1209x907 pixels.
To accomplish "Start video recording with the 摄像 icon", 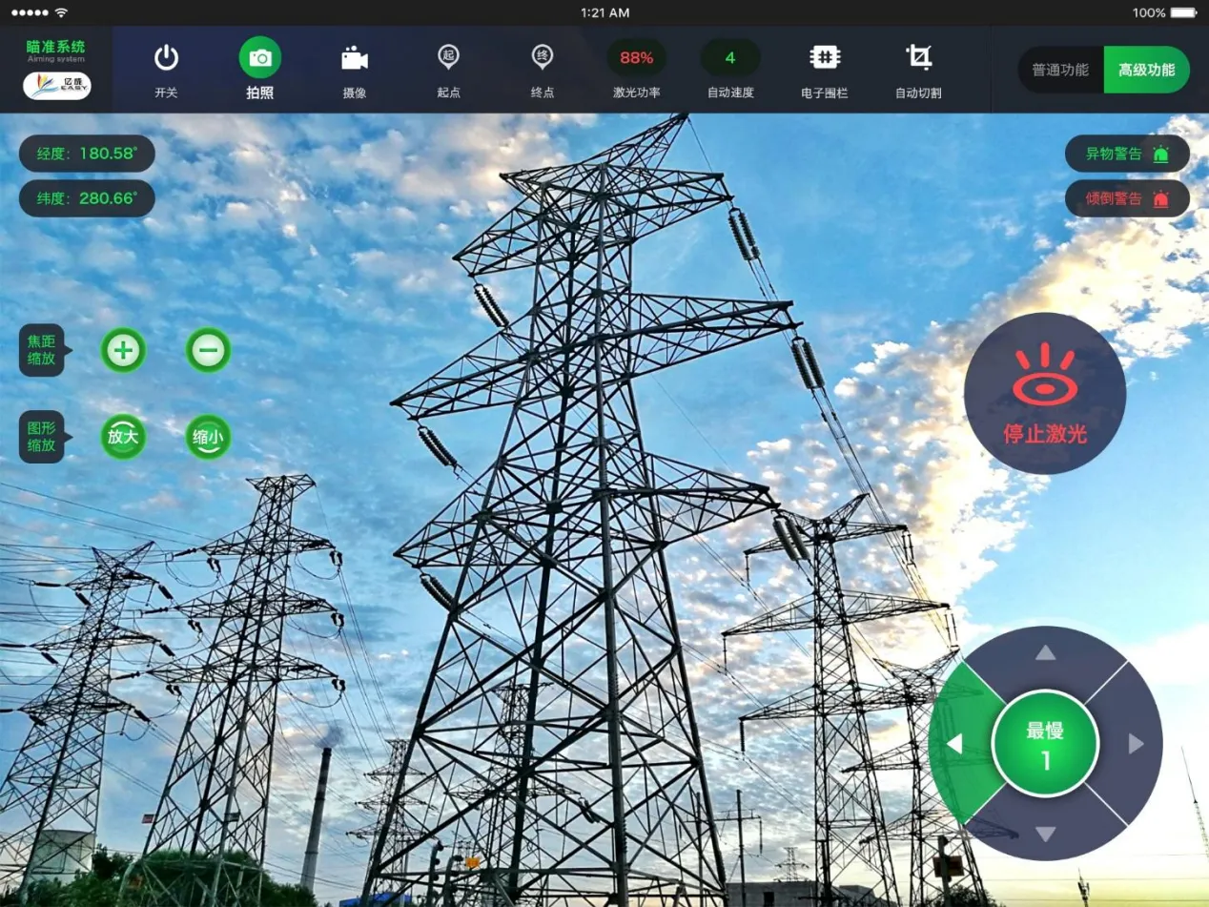I will point(354,58).
